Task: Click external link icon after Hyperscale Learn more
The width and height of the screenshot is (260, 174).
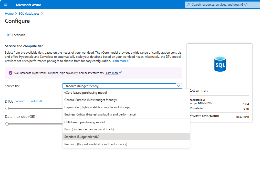Action: point(121,72)
